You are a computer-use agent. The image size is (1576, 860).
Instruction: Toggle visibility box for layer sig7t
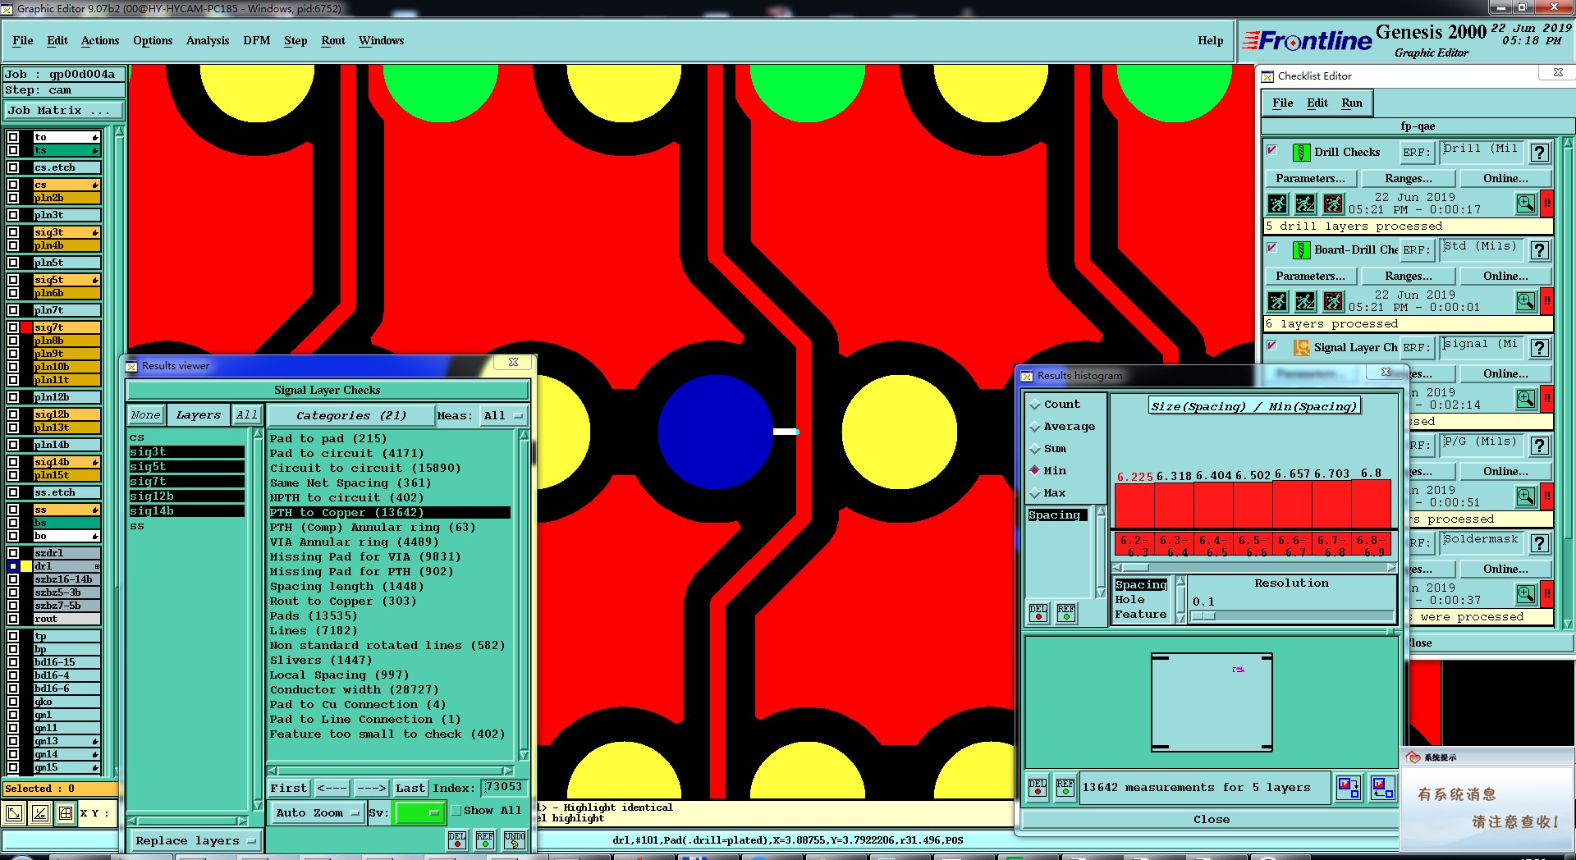[x=13, y=327]
